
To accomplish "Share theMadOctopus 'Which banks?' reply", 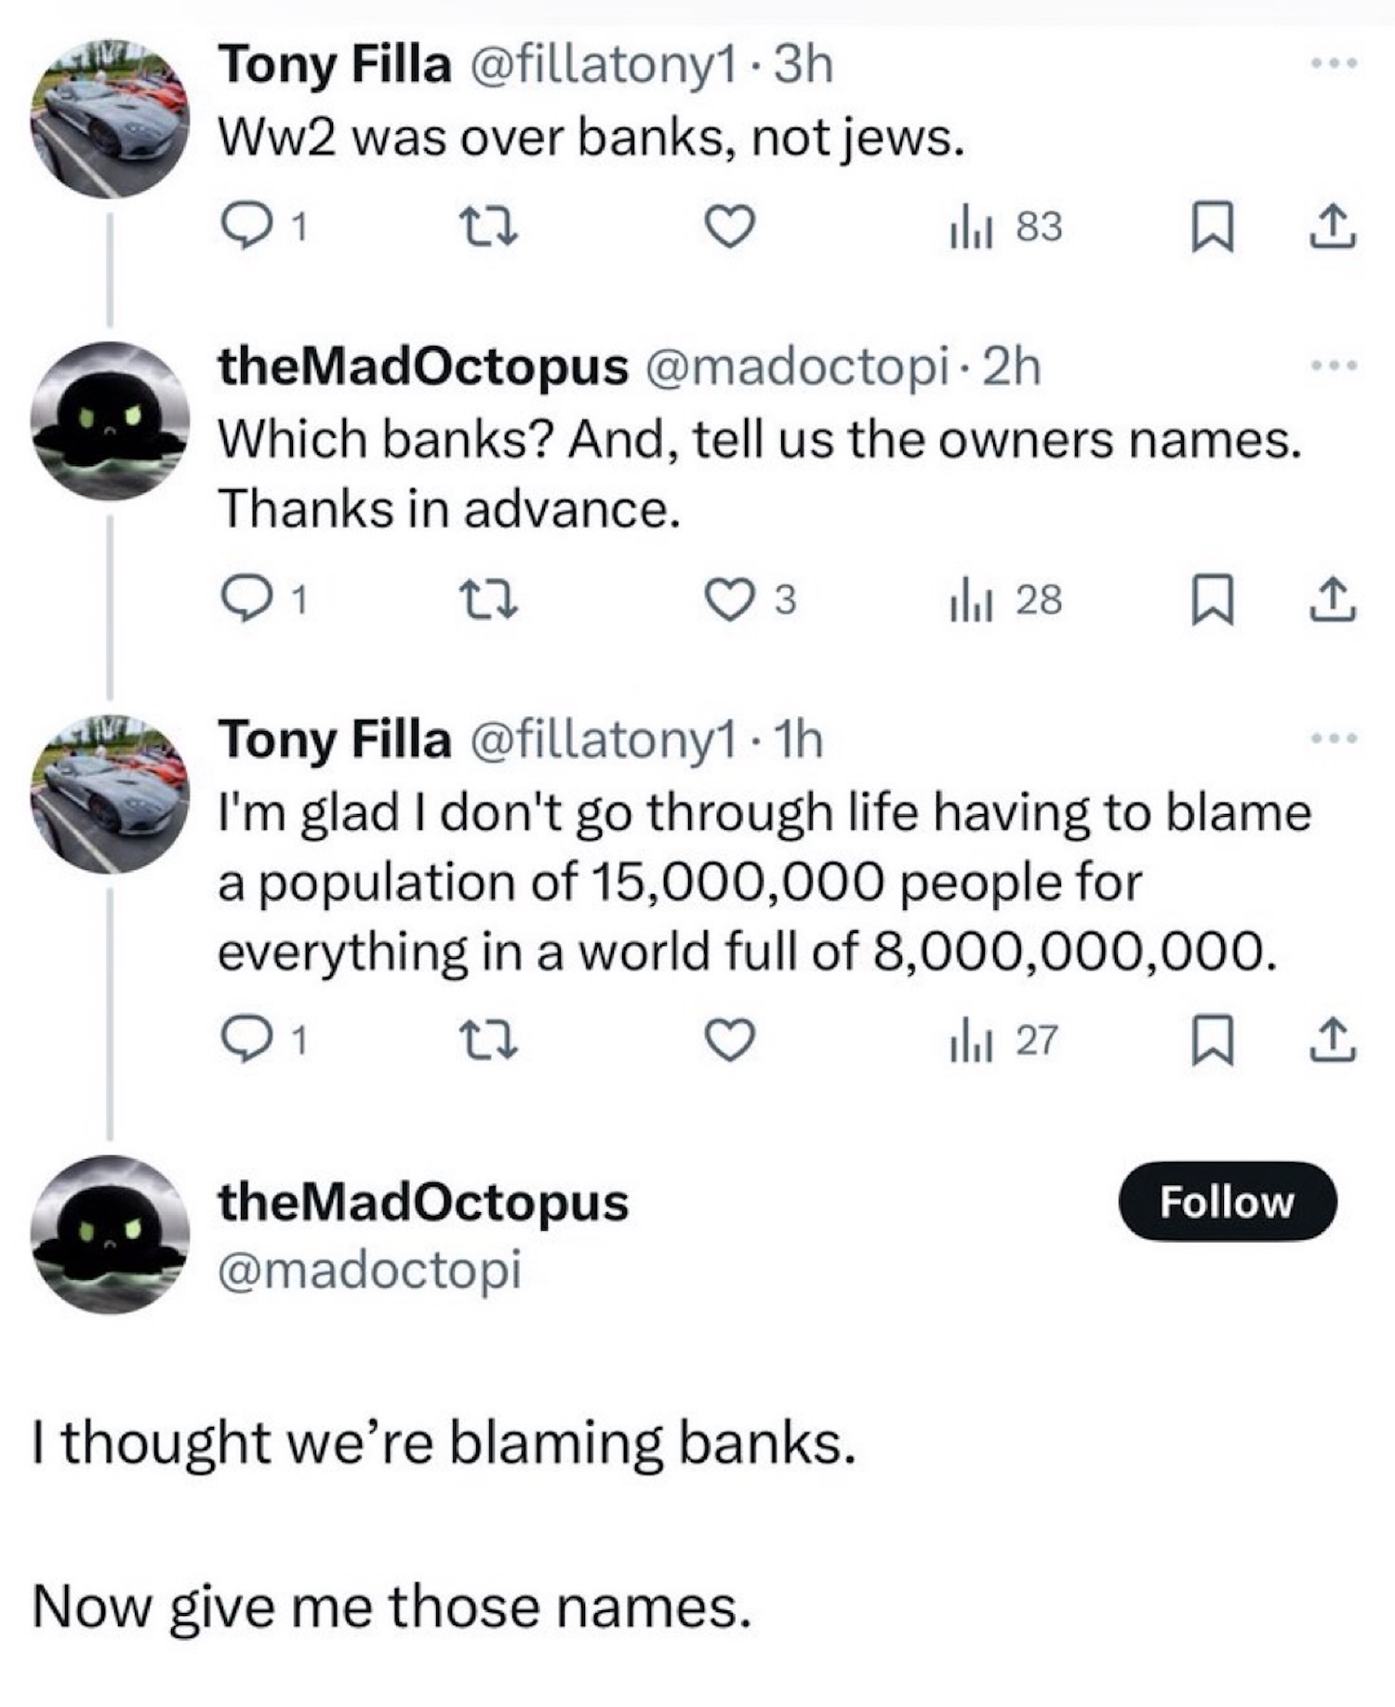I will click(x=1333, y=600).
